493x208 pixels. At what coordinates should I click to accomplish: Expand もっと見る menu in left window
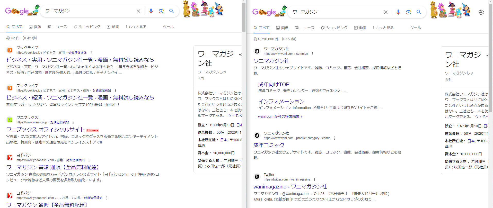pyautogui.click(x=136, y=27)
